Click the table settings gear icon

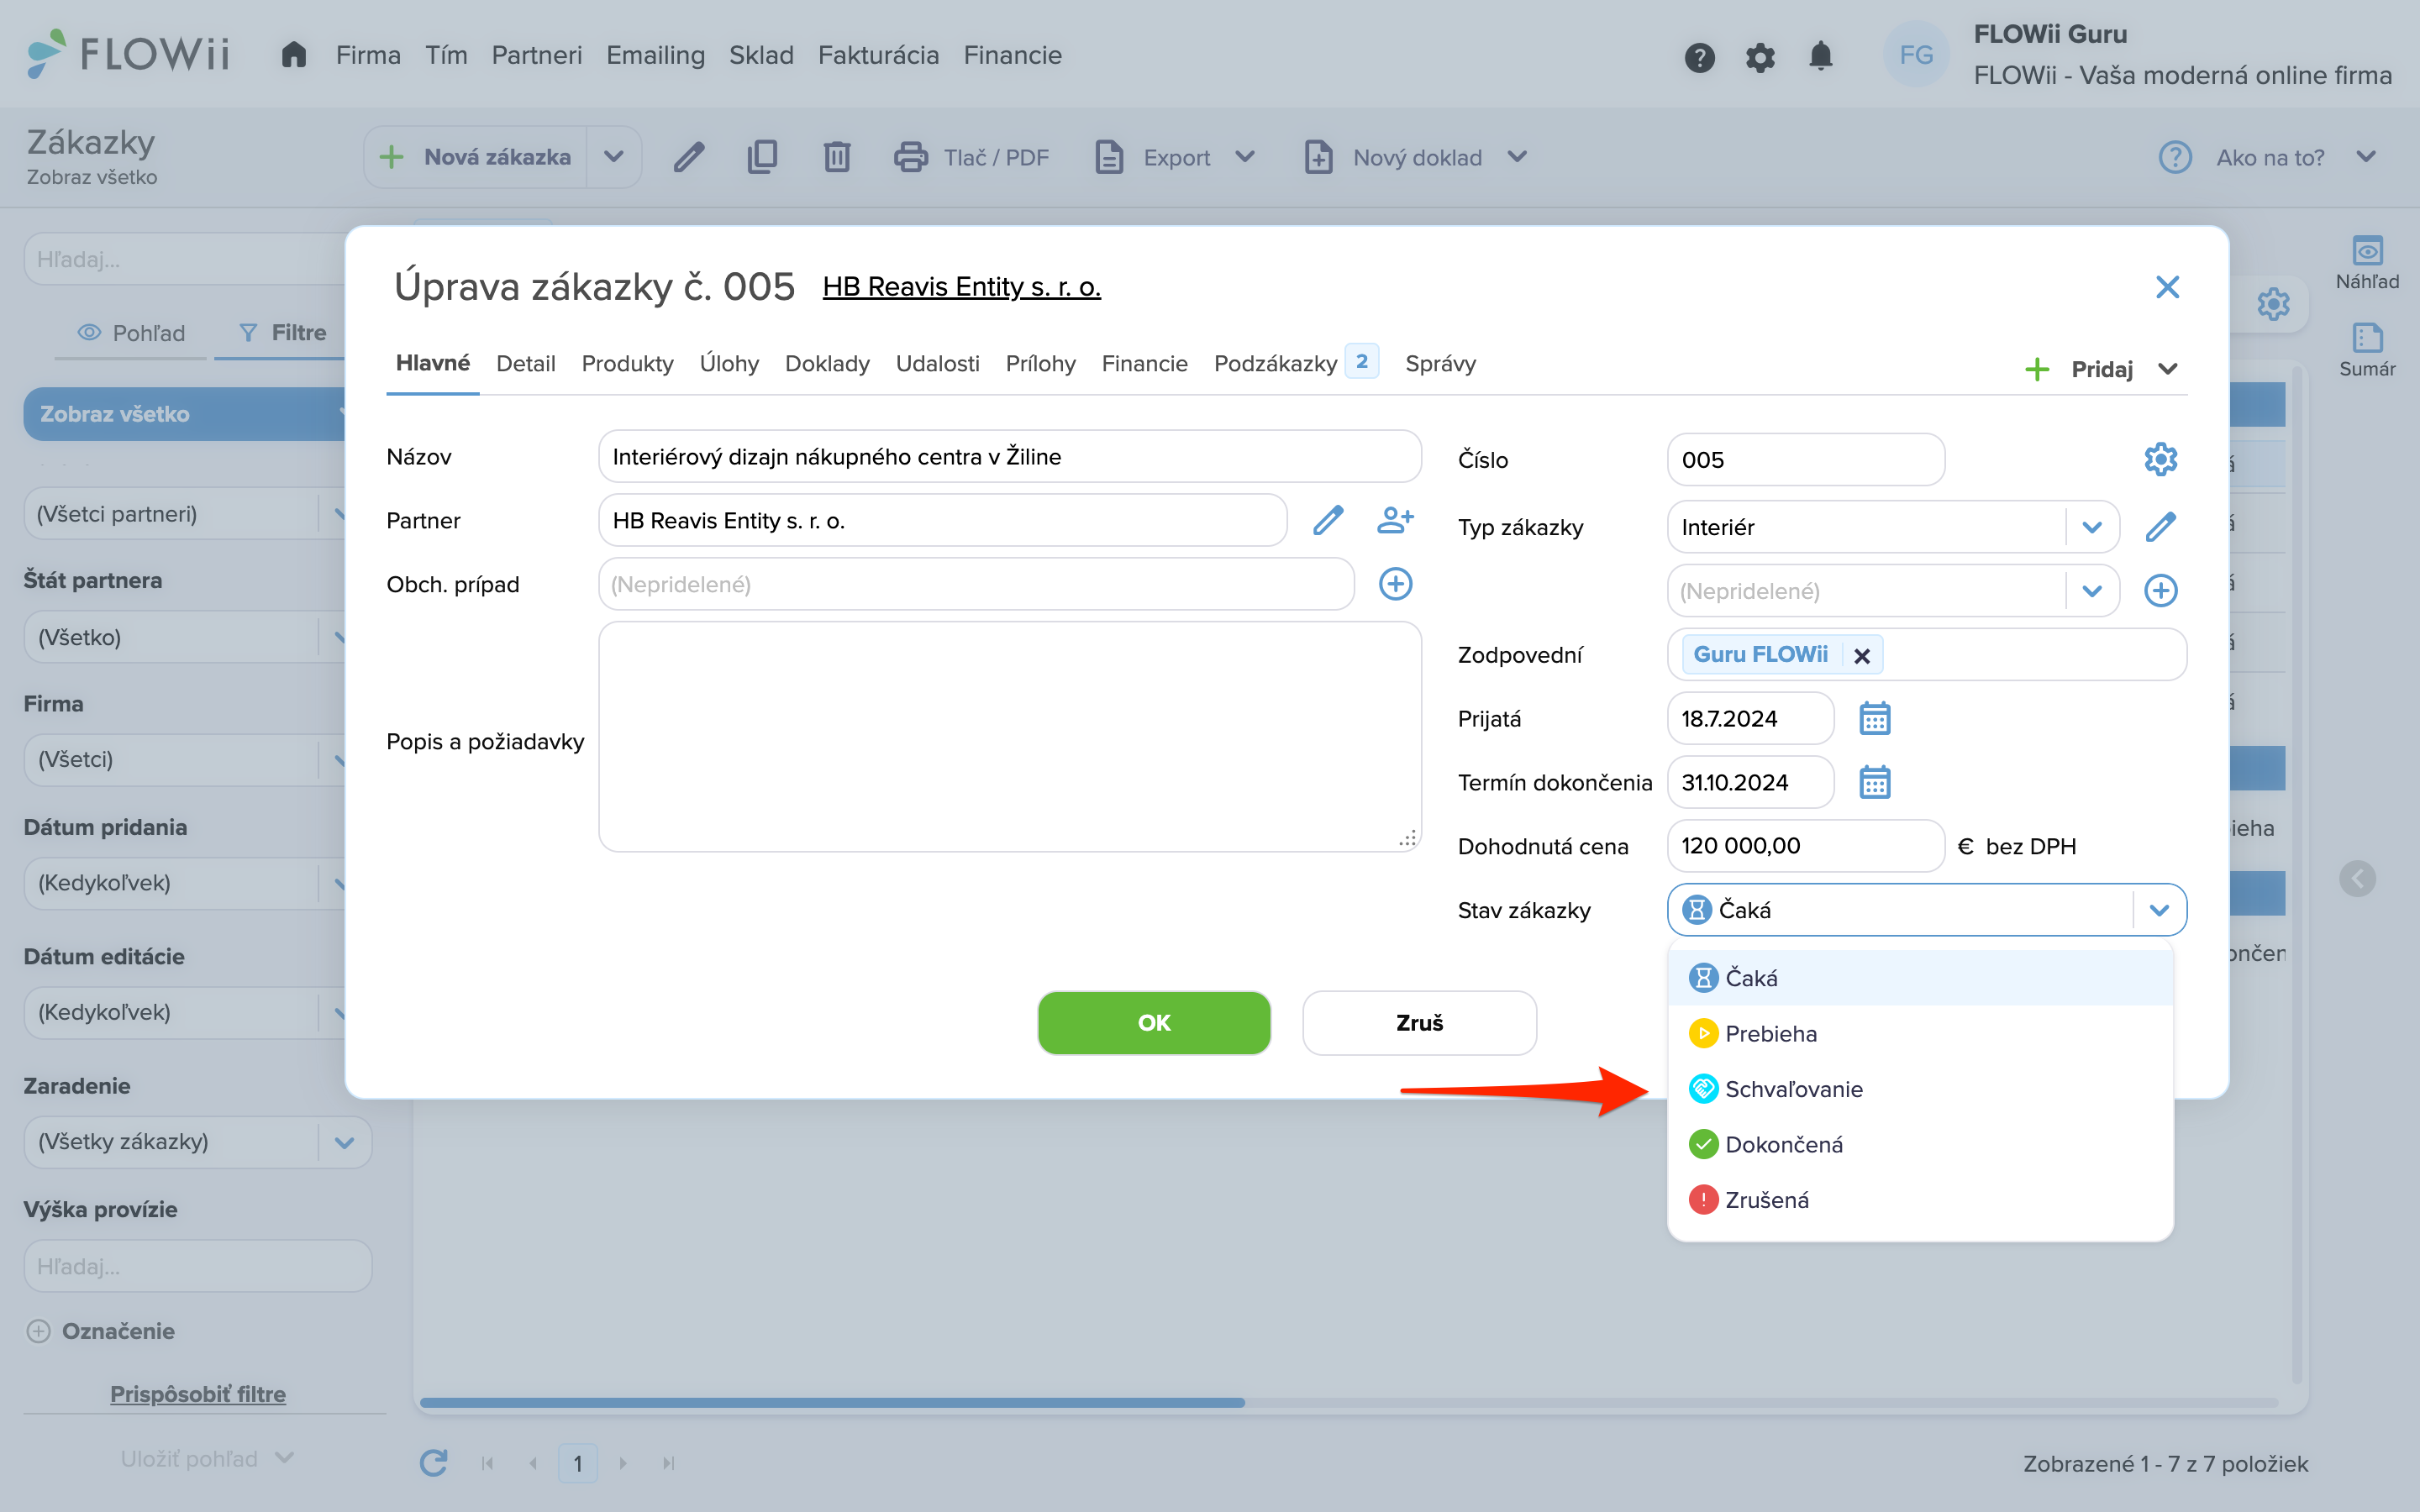coord(2273,304)
